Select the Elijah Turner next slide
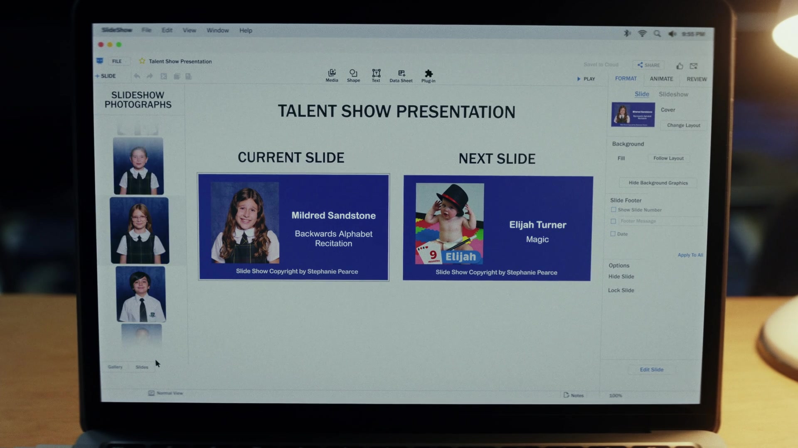The height and width of the screenshot is (448, 798). pos(498,228)
